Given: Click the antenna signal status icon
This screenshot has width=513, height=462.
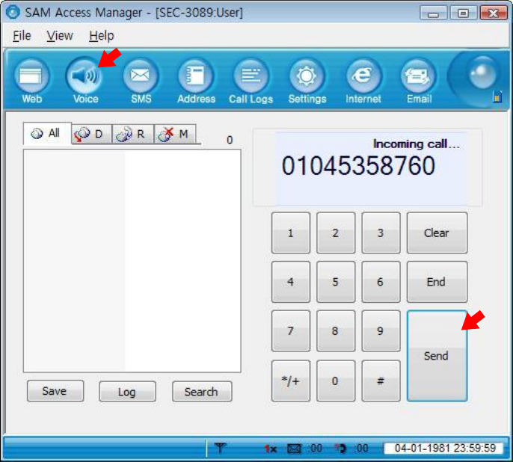Looking at the screenshot, I should click(220, 448).
